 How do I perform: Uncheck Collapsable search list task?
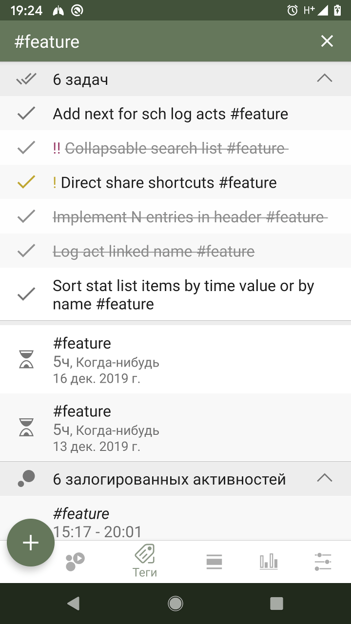[26, 148]
